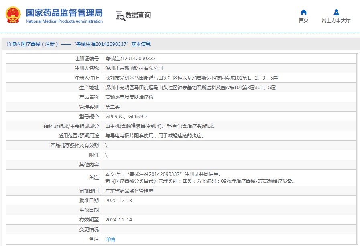360x246 pixels.
Task: Click the 变更情况 row label
Action: pyautogui.click(x=89, y=230)
